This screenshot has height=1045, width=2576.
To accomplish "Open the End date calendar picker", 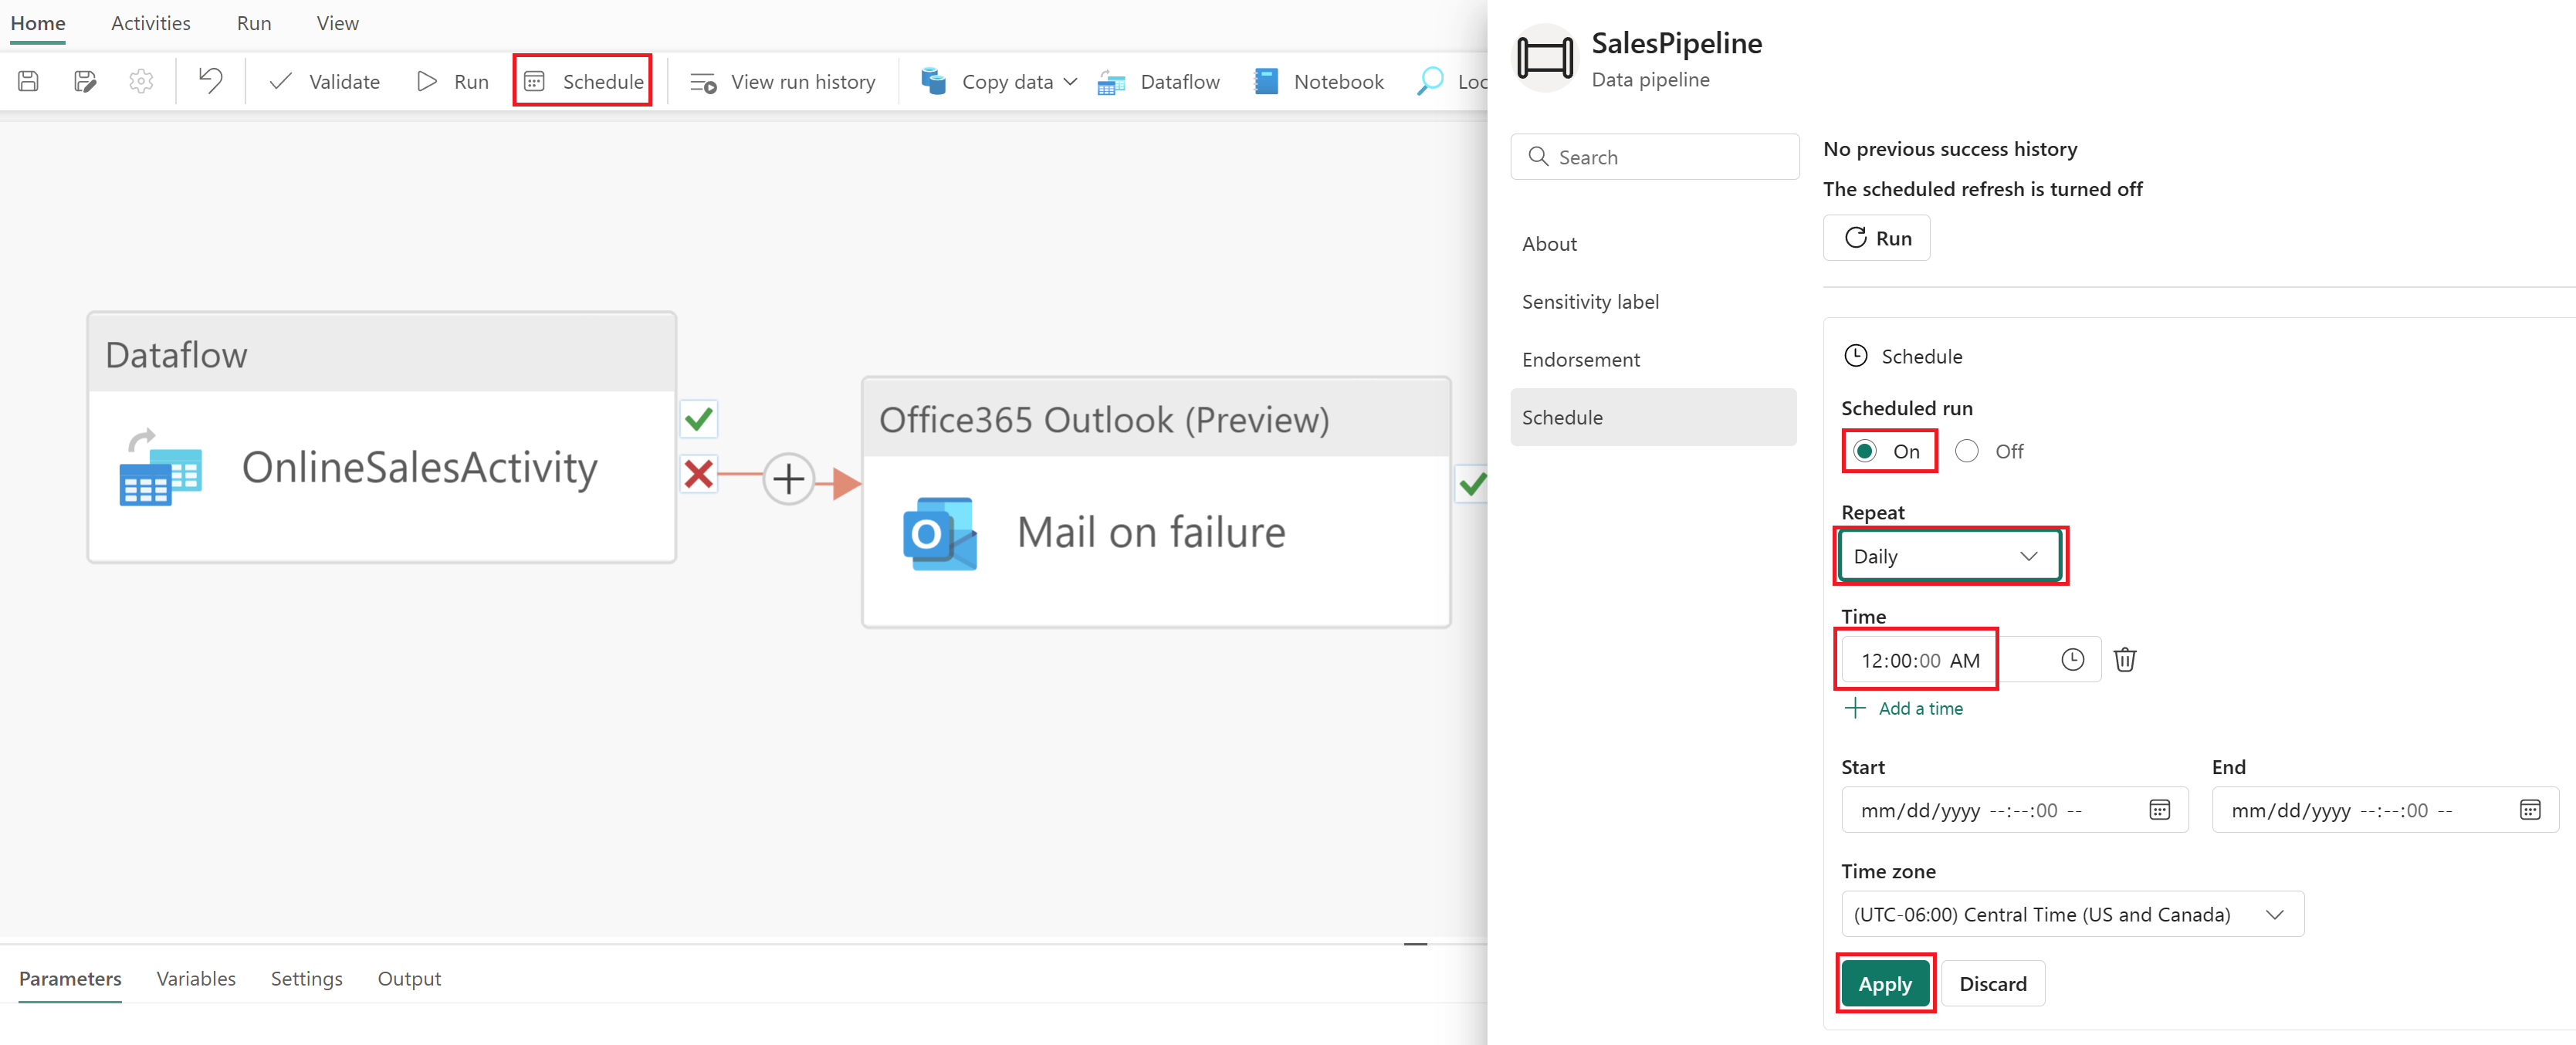I will [2529, 810].
